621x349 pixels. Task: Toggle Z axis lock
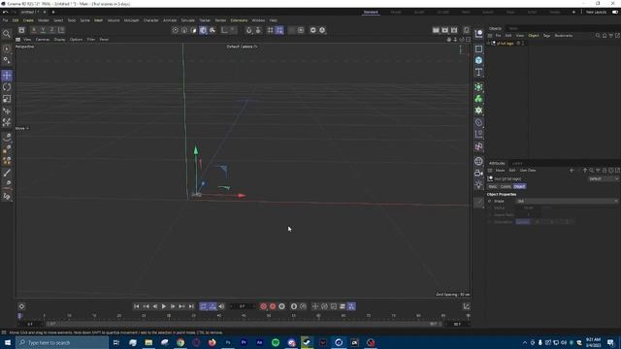(51, 30)
